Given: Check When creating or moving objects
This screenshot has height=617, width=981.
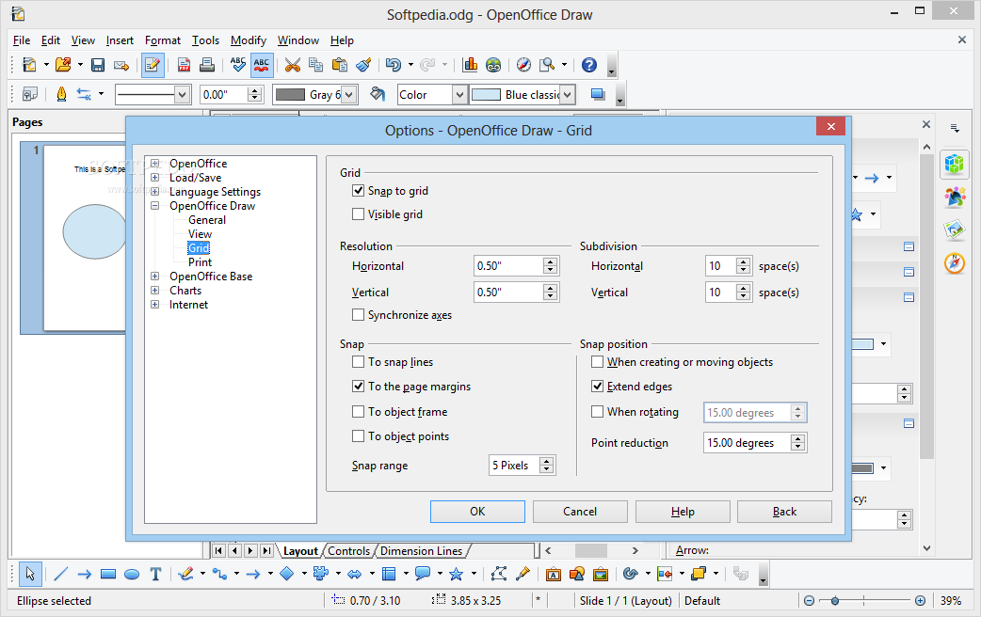Looking at the screenshot, I should pos(597,362).
